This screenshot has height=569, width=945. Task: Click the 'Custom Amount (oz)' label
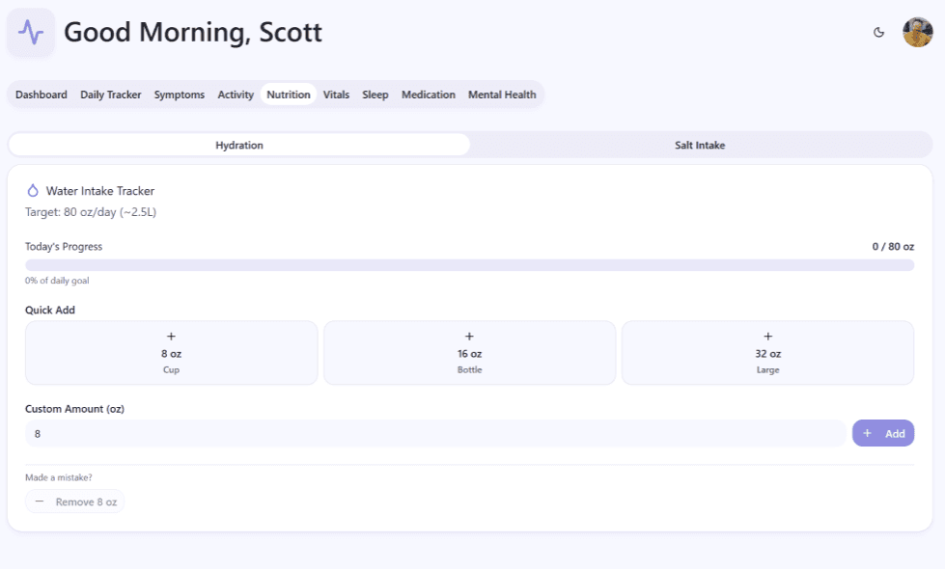click(74, 409)
